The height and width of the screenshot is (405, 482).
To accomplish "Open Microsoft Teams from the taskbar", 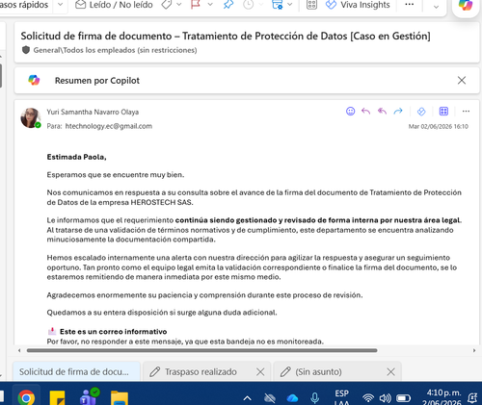I will coord(89,397).
